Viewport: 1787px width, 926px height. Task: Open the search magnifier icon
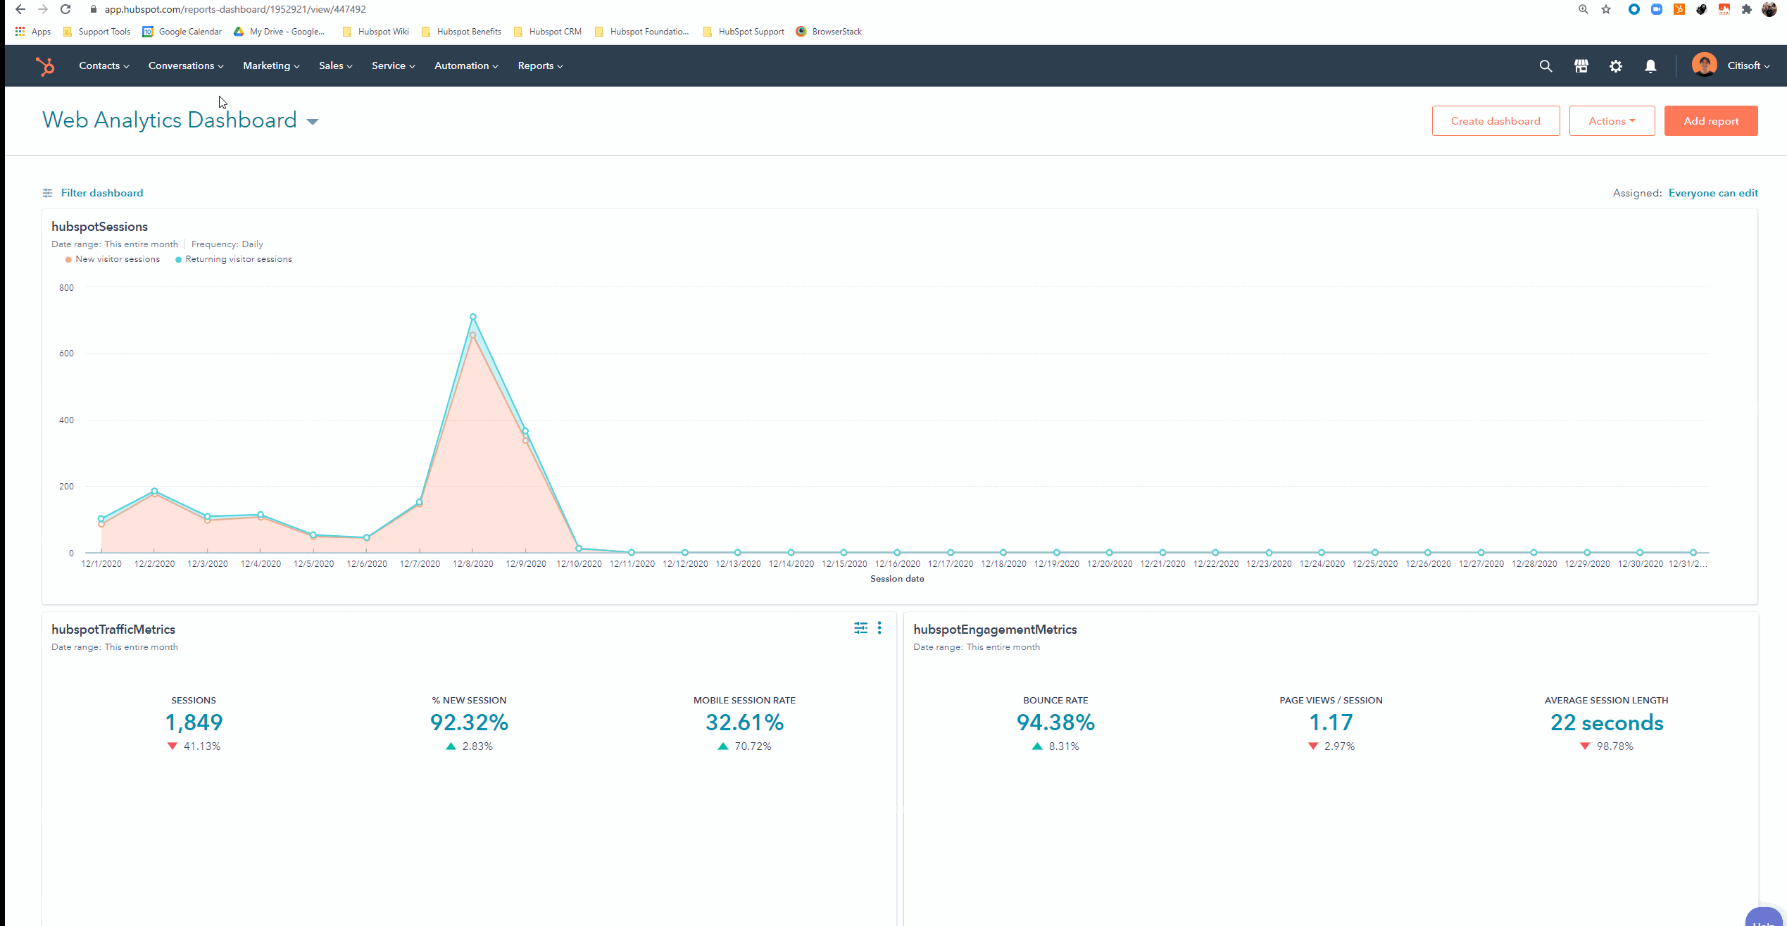click(x=1545, y=66)
